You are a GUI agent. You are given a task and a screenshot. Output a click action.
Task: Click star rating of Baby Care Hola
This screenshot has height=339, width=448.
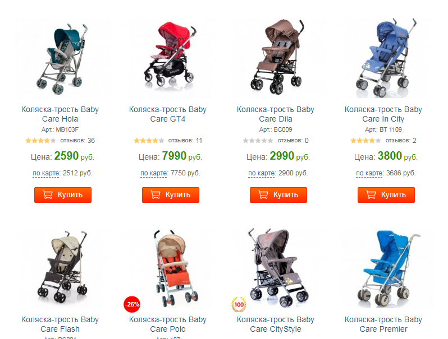click(x=40, y=141)
